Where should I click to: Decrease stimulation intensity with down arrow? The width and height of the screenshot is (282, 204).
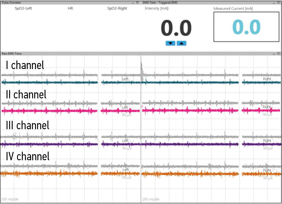coord(170,43)
